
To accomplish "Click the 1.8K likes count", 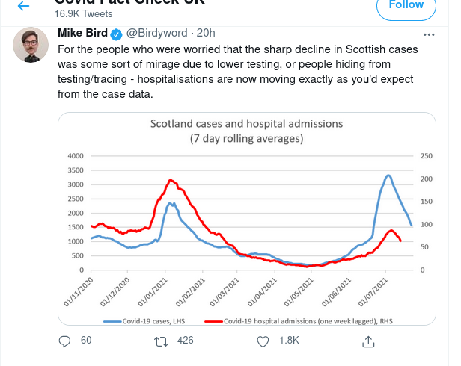I will (289, 341).
